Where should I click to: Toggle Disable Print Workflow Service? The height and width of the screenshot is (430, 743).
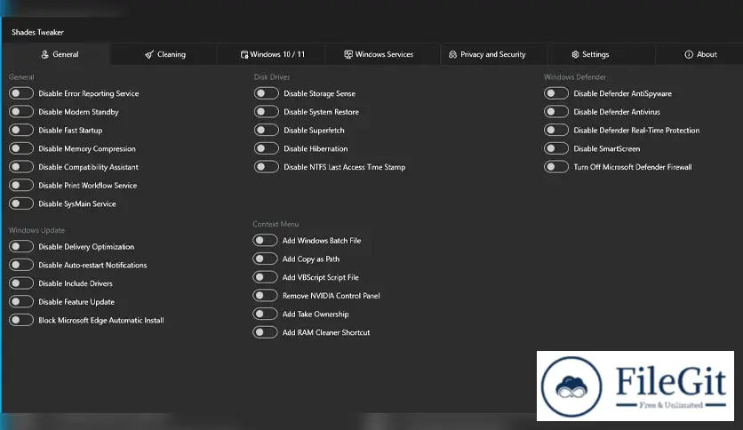(21, 185)
